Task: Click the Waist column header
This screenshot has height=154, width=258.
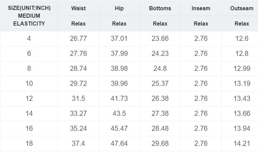Action: (78, 8)
